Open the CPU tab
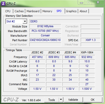This screenshot has width=105, height=104. click(8, 11)
